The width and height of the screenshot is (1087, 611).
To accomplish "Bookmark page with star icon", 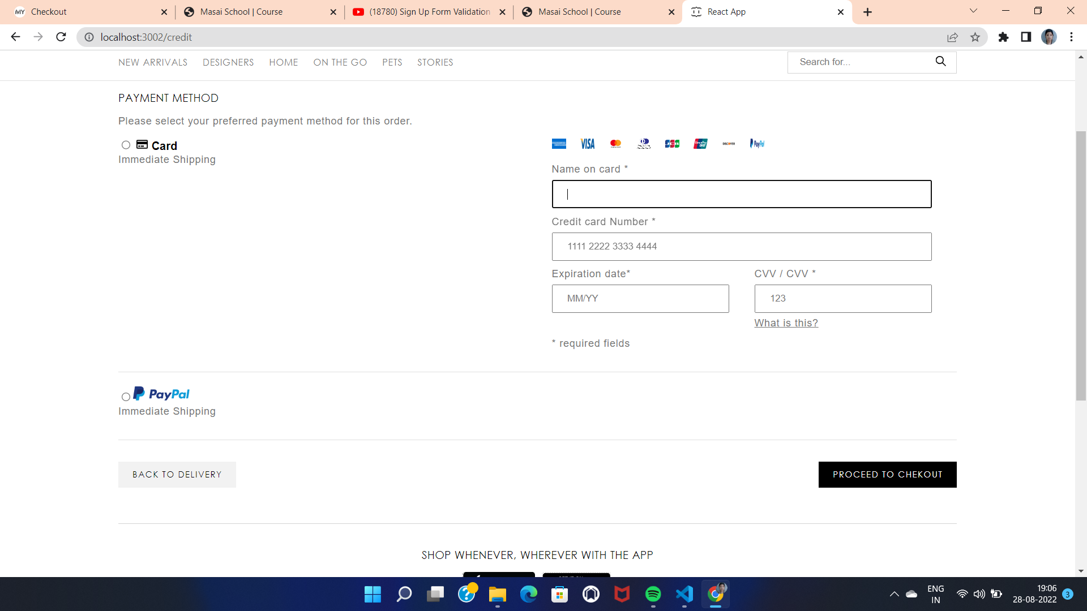I will [975, 37].
